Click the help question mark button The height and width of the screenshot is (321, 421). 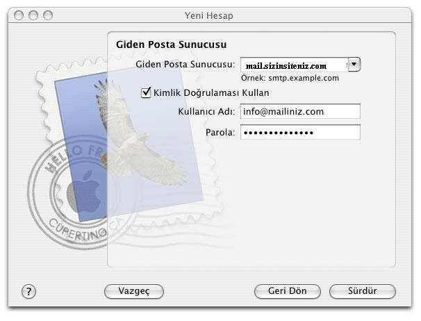click(28, 291)
